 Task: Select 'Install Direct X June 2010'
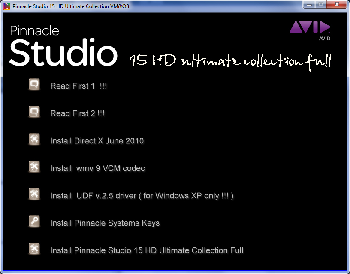pos(97,141)
